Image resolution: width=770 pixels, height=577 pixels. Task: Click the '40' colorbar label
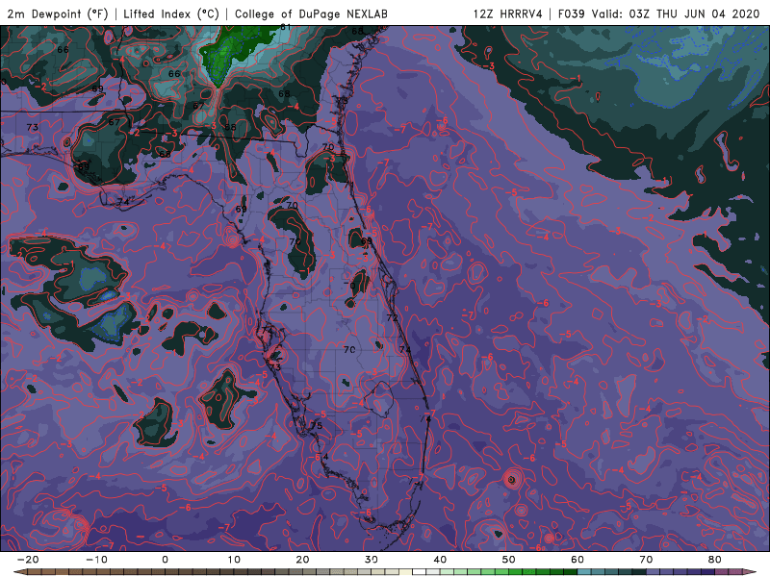click(x=440, y=560)
